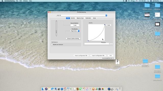This screenshot has height=91, width=163.
Task: Open the First Button Right Click dropdown
Action: click(x=75, y=31)
